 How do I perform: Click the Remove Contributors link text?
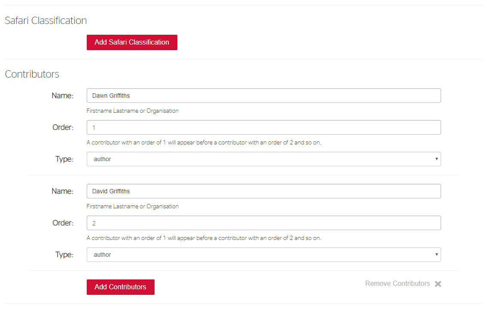click(397, 284)
